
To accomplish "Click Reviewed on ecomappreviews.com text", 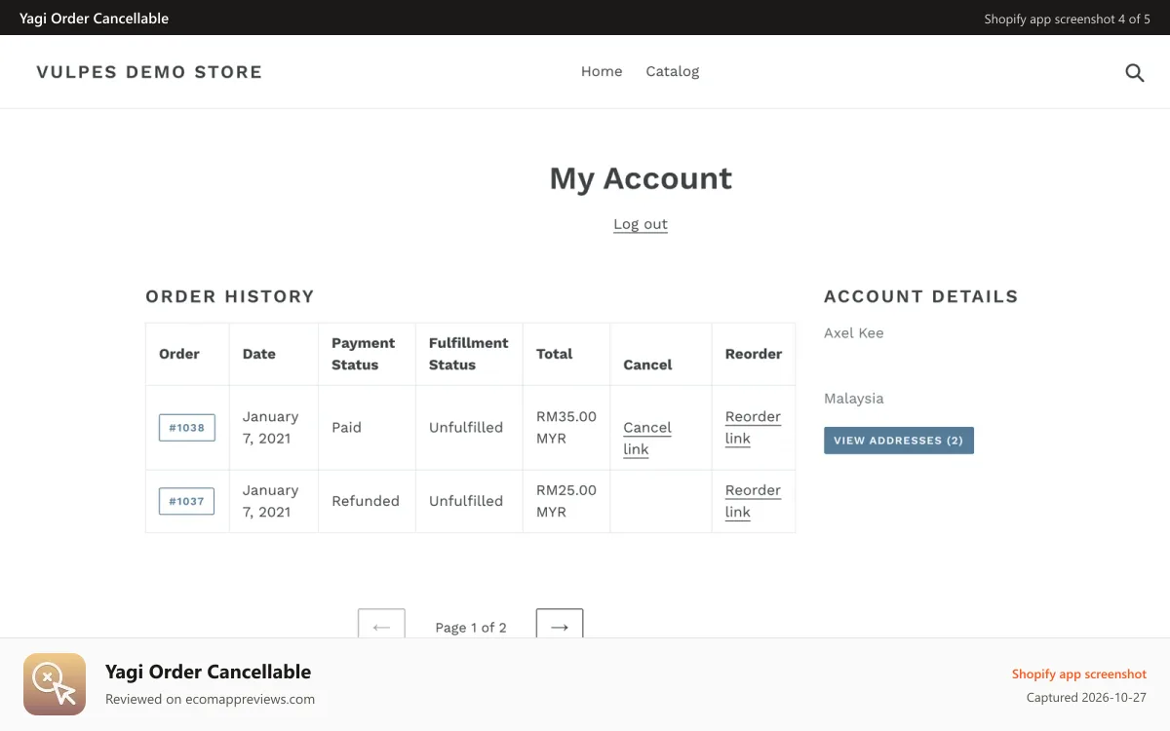I will (x=210, y=699).
